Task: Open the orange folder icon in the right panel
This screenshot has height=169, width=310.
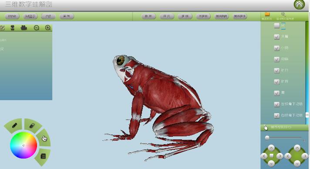Action: point(267,14)
